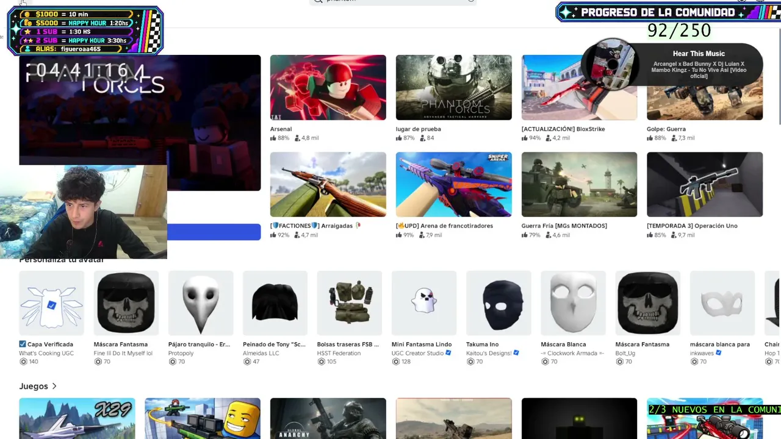Open the '[ACTUALIZACIÓN!] BloxStrike' title link
The image size is (781, 439).
[x=562, y=129]
